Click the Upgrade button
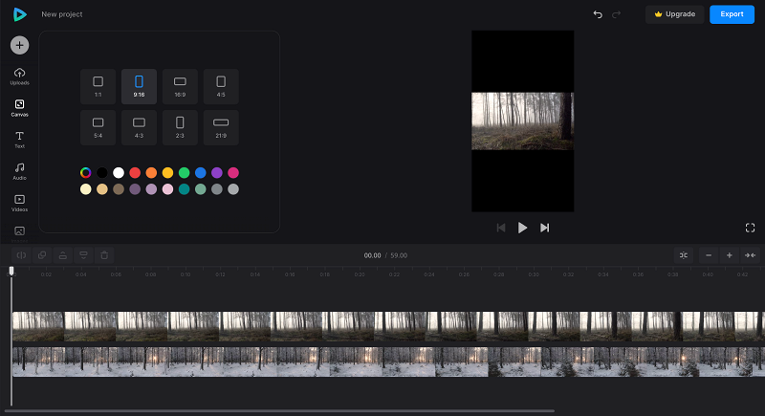Screen dimensions: 765x416 click(x=675, y=14)
